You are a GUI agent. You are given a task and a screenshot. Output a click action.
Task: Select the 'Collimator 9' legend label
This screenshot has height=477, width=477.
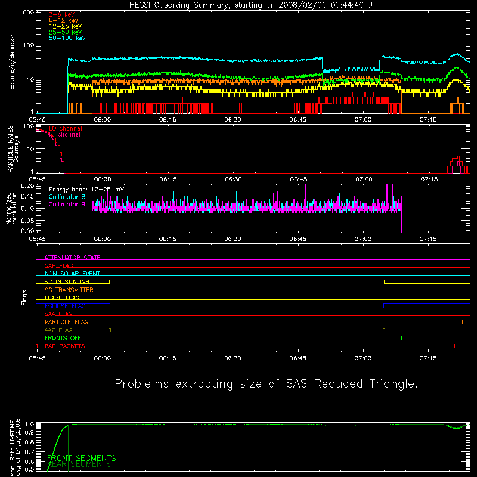tap(67, 204)
